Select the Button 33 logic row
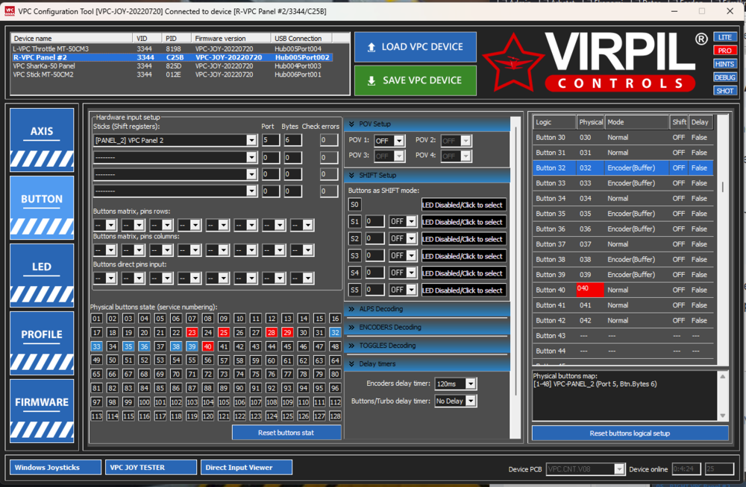This screenshot has height=487, width=746. pyautogui.click(x=623, y=183)
